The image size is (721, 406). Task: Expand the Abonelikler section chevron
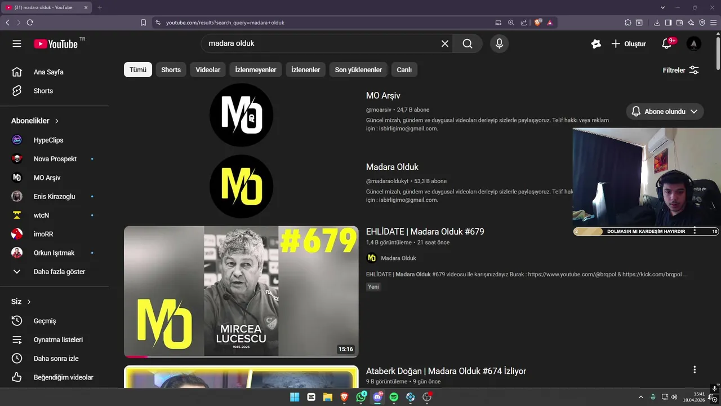pyautogui.click(x=57, y=121)
